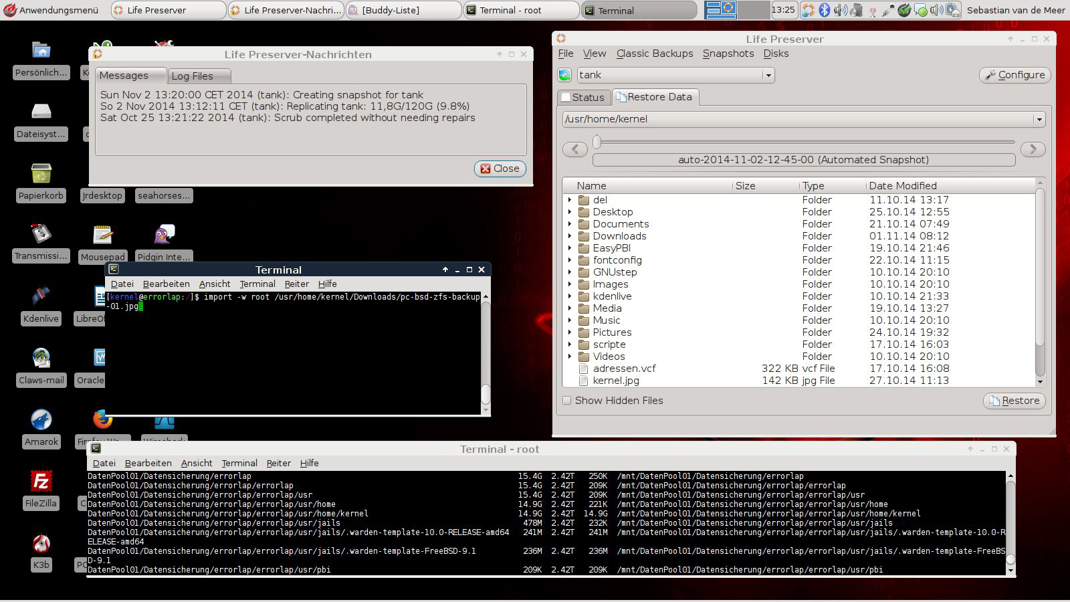The width and height of the screenshot is (1070, 602).
Task: Select the GNUstep folder row
Action: [x=799, y=272]
